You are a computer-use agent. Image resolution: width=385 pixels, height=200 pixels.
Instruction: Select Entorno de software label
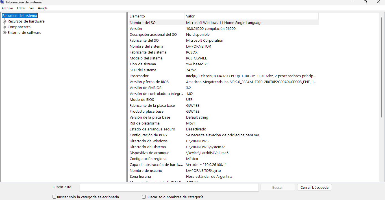[x=24, y=33]
